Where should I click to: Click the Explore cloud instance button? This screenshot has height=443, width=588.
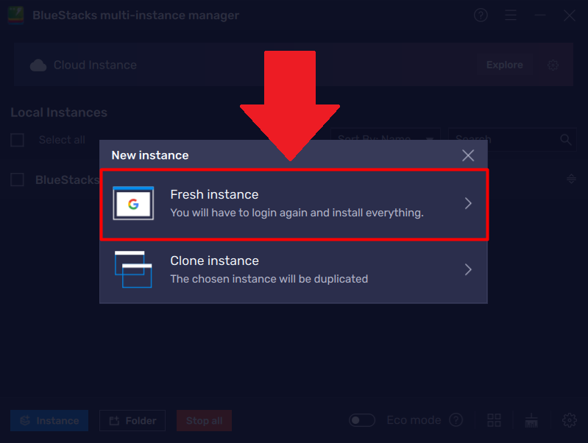(504, 65)
